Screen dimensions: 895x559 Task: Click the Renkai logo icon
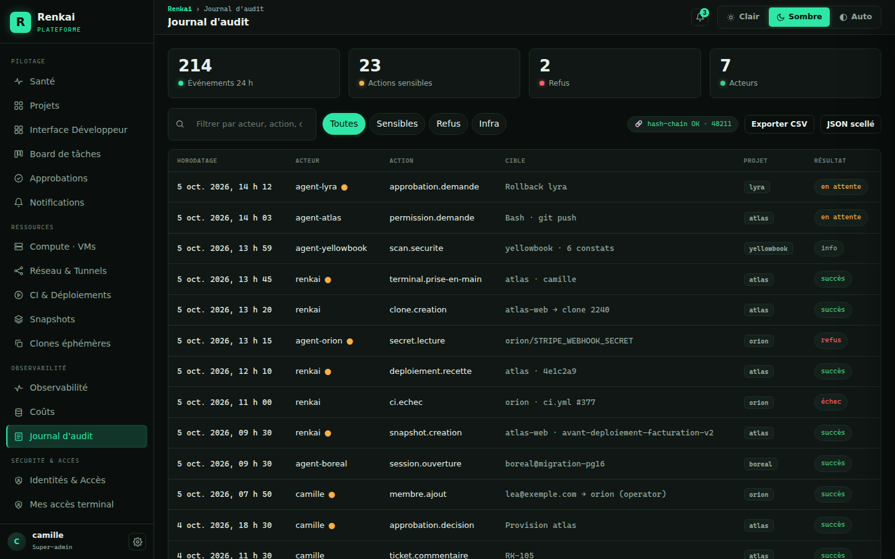pos(21,22)
